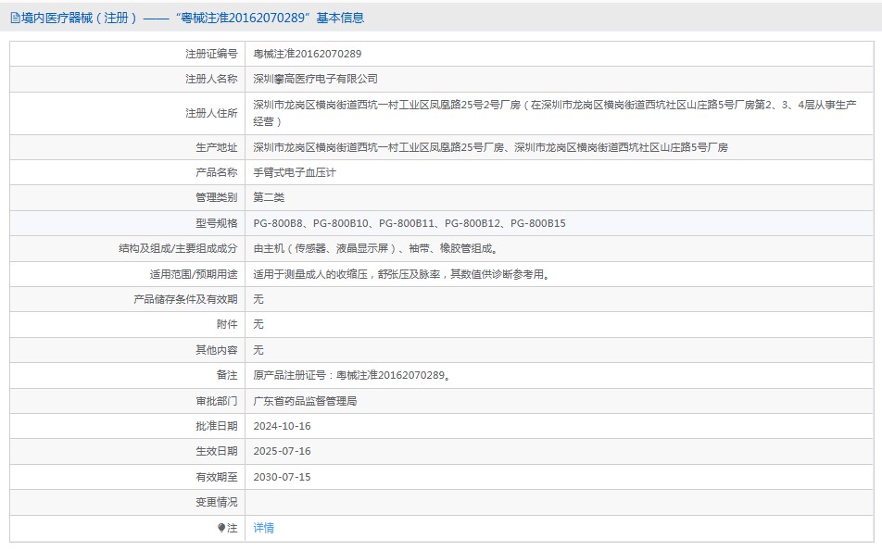Screen dimensions: 882x551
Task: Select the approval date 2024-10-16
Action: point(283,426)
